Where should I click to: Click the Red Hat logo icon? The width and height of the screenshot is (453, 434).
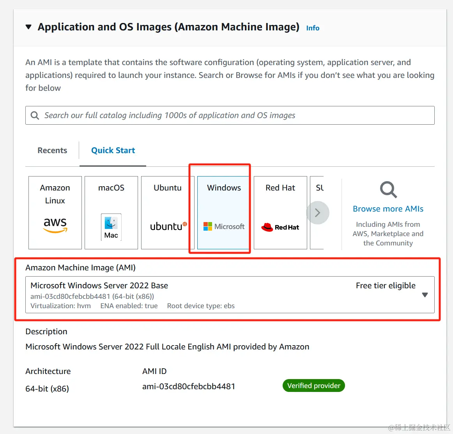click(x=280, y=227)
